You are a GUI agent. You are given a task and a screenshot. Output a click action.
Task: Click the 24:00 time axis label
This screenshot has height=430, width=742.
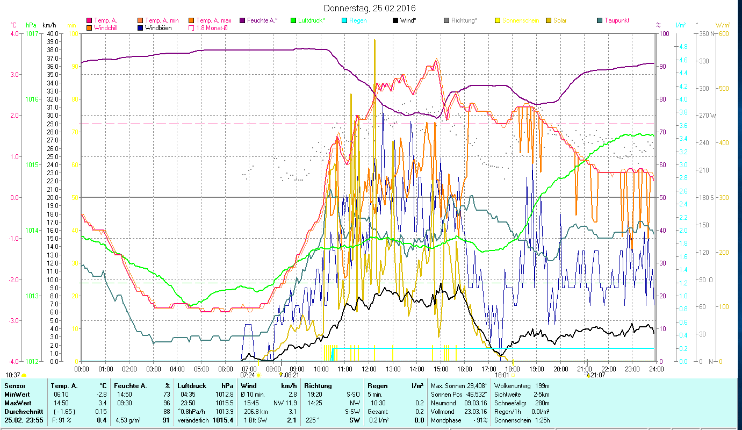pos(657,369)
